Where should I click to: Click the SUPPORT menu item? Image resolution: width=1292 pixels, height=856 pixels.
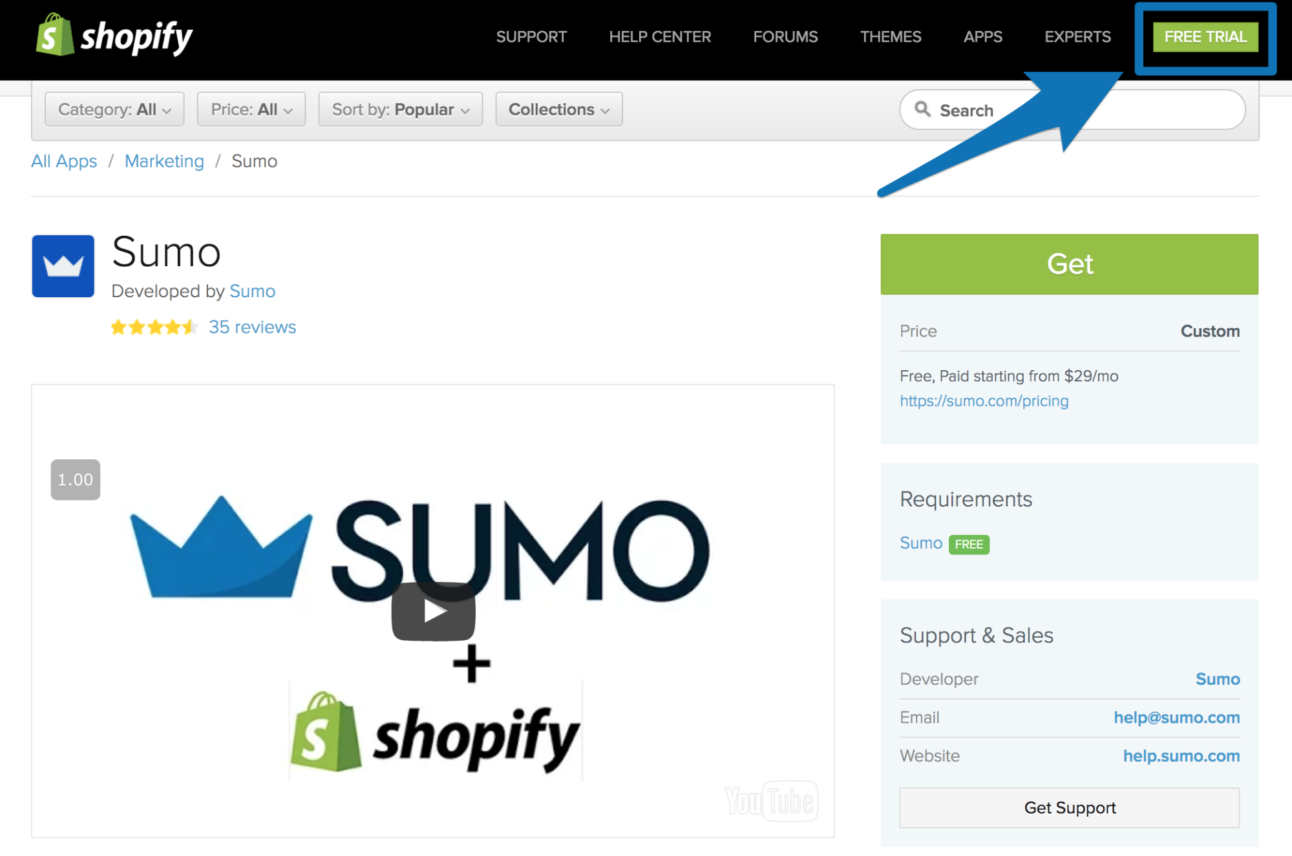tap(529, 37)
